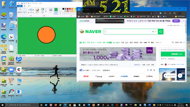Select Color 1 green swatch in Paint
This screenshot has height=107, width=190.
(x=56, y=11)
